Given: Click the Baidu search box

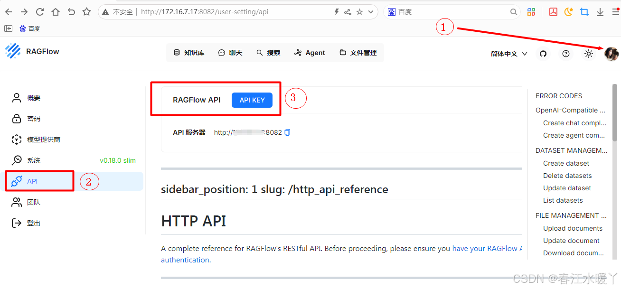Looking at the screenshot, I should pyautogui.click(x=451, y=12).
